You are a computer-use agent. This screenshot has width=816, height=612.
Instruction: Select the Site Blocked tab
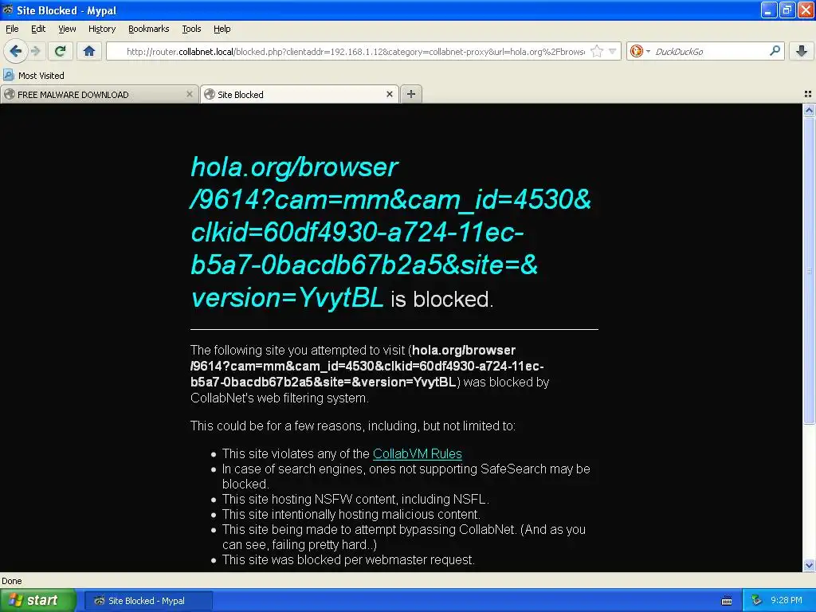tap(300, 94)
